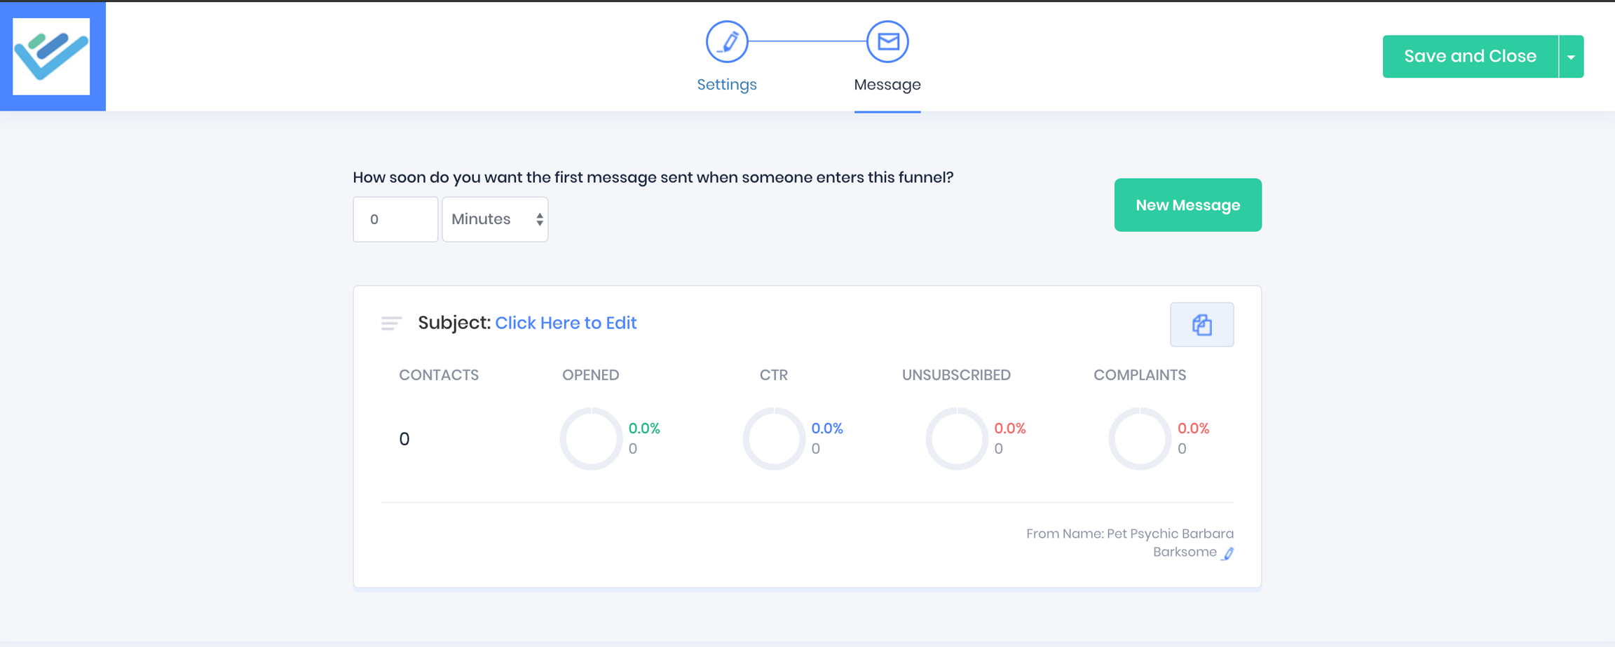The height and width of the screenshot is (647, 1615).
Task: Click the Settings pencil step icon
Action: pyautogui.click(x=726, y=42)
